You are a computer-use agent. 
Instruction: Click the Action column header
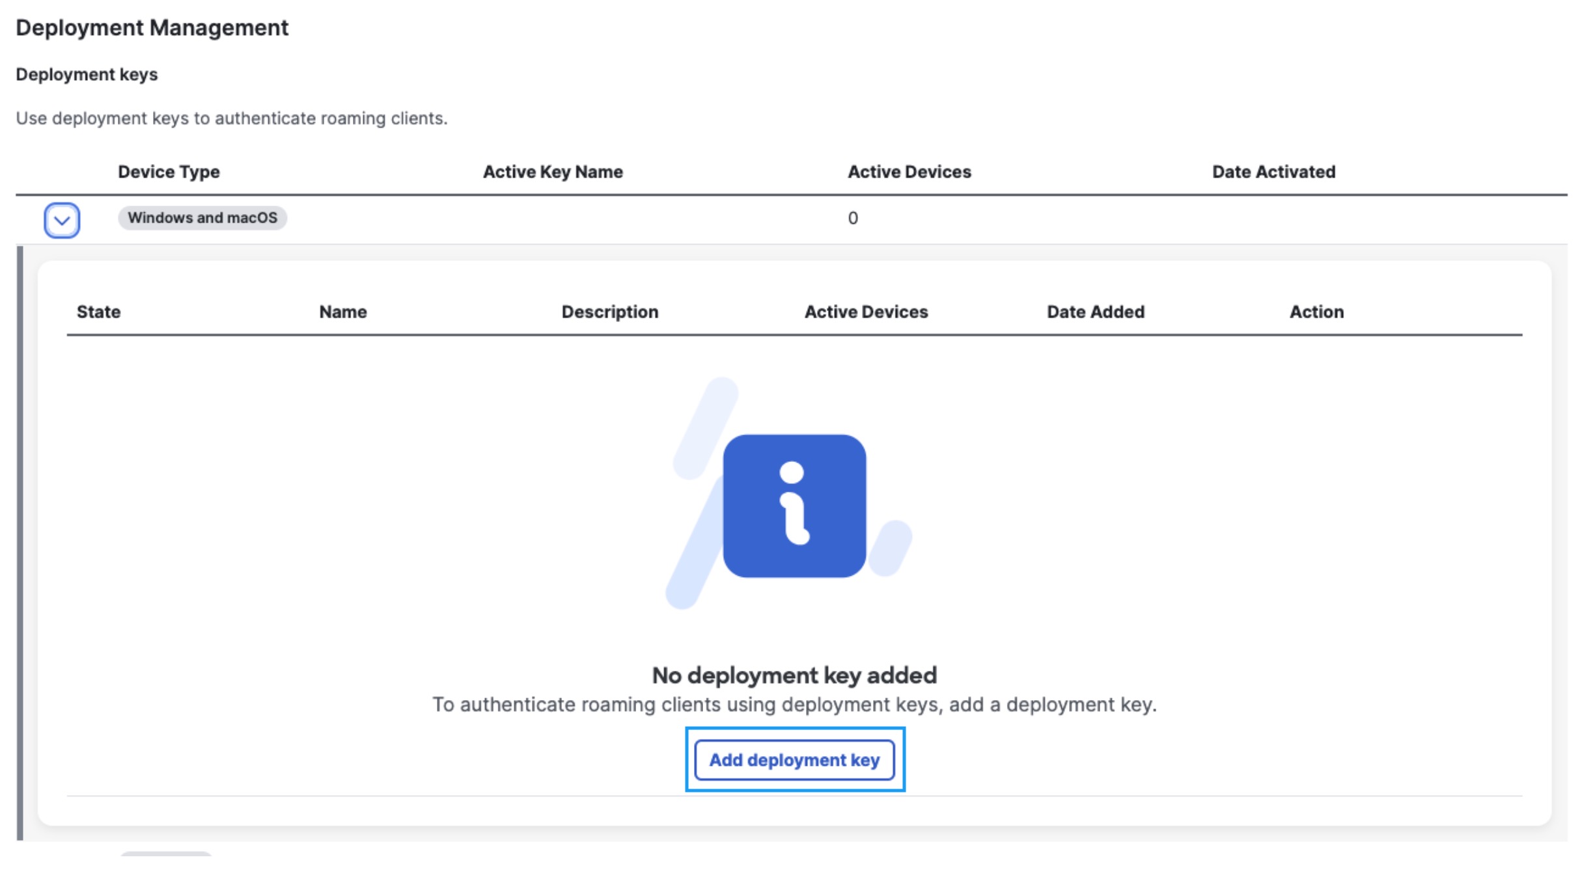[x=1316, y=312]
